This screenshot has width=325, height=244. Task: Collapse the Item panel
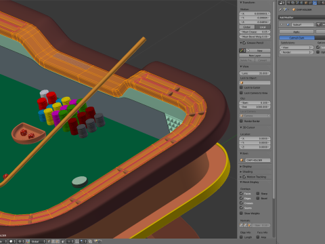click(241, 153)
